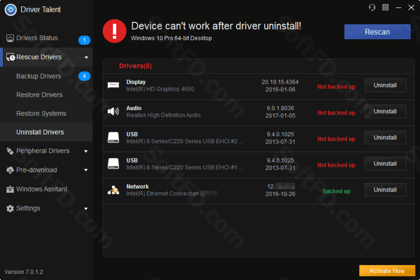Expand the Pre-download arrow

coord(86,170)
